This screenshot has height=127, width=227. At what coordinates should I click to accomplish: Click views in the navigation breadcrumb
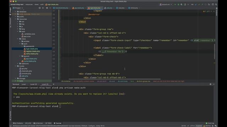(37, 5)
